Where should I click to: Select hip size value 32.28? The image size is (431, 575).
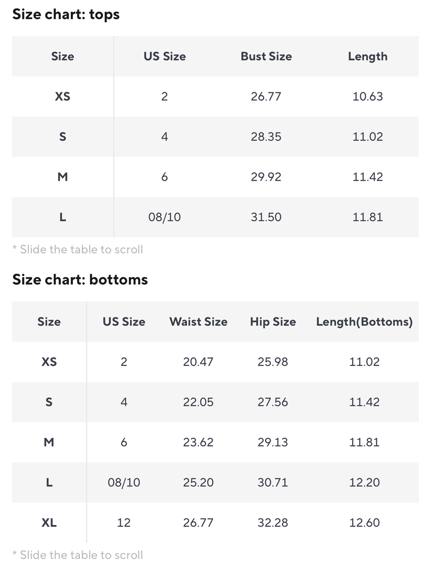point(273,523)
